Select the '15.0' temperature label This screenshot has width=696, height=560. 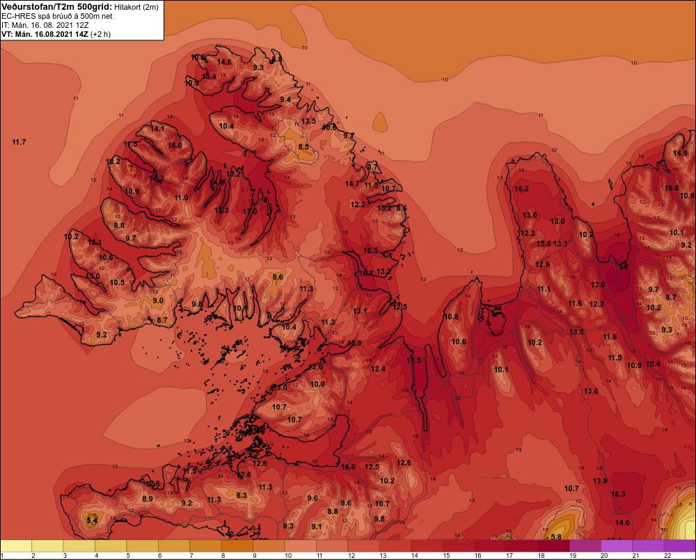pyautogui.click(x=93, y=276)
